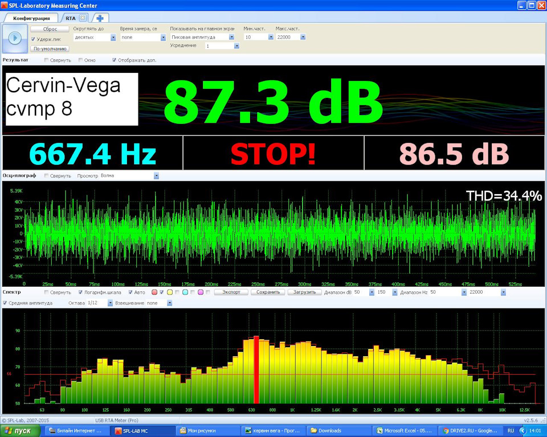This screenshot has width=547, height=437.
Task: Open the пуск Start menu
Action: pos(20,431)
